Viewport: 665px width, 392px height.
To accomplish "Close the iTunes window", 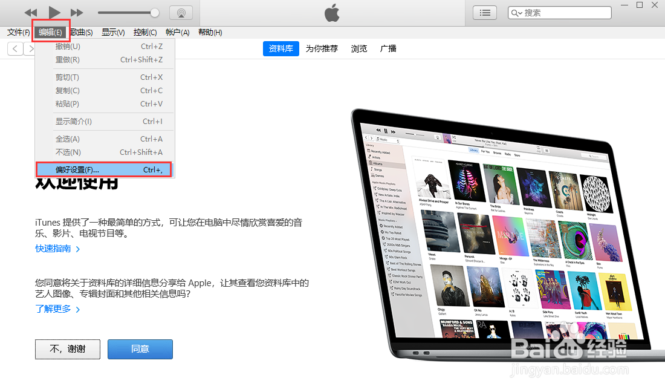I will pos(655,5).
